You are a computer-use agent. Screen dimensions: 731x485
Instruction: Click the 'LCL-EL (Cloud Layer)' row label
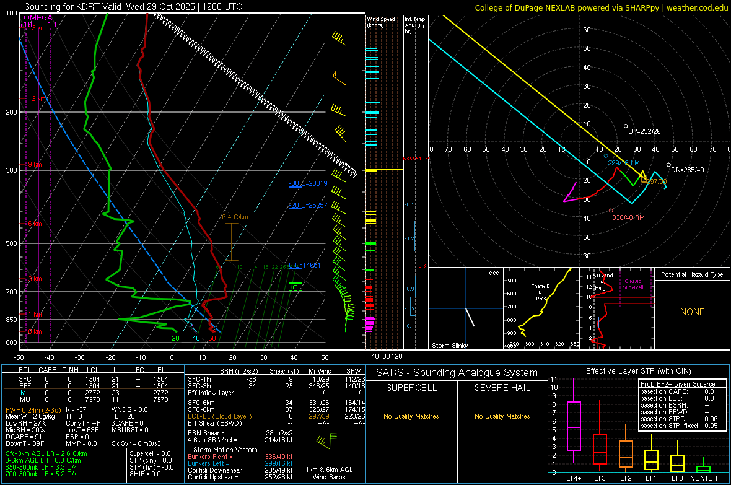click(x=219, y=416)
